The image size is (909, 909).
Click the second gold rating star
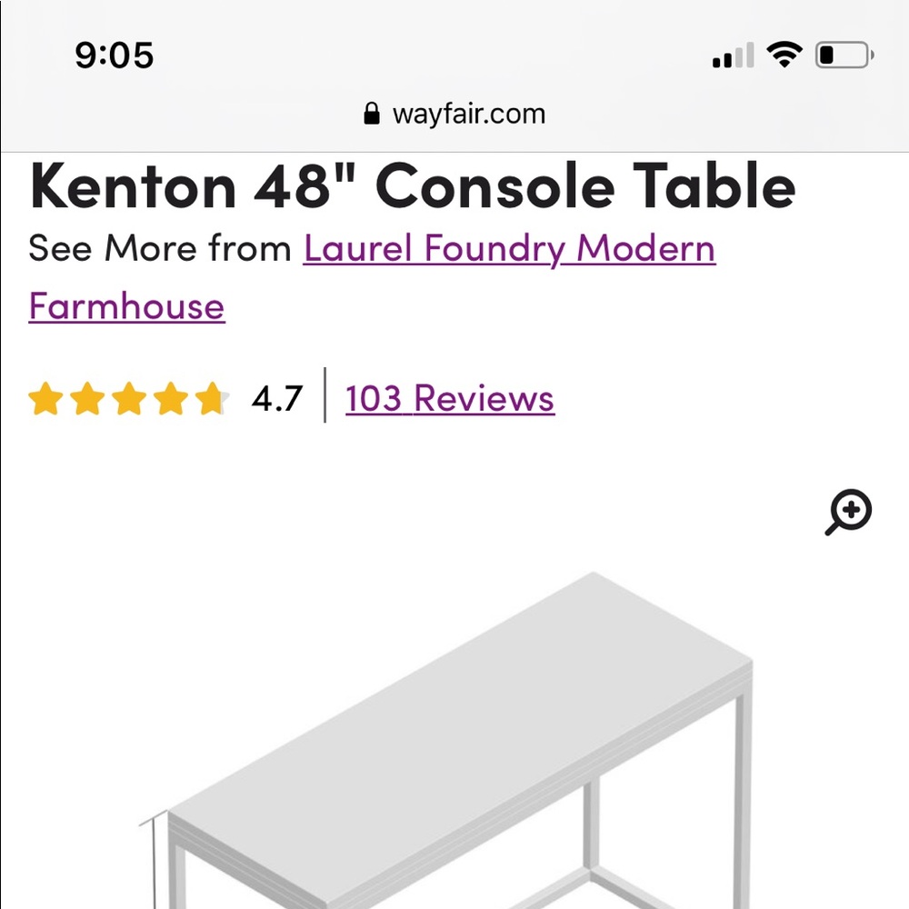pos(86,399)
